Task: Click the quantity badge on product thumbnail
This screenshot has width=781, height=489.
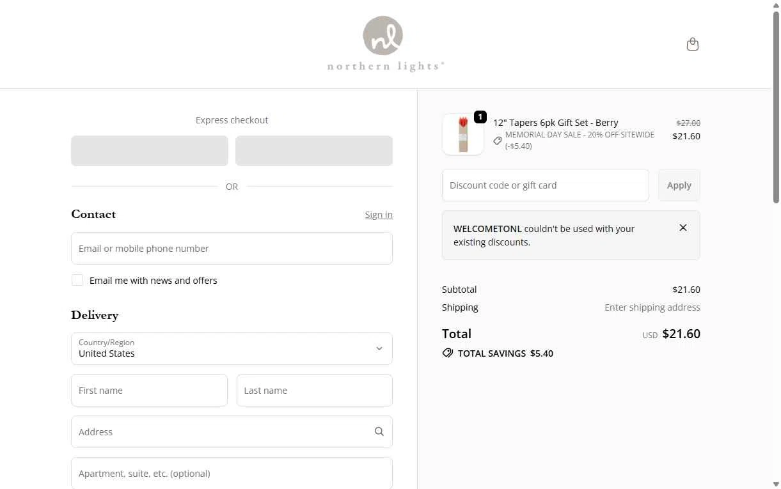Action: [480, 117]
